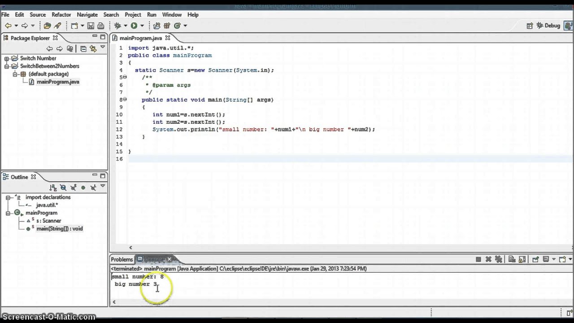Screen dimensions: 574x323
Task: Expand the Switch Number project node
Action: coord(7,59)
